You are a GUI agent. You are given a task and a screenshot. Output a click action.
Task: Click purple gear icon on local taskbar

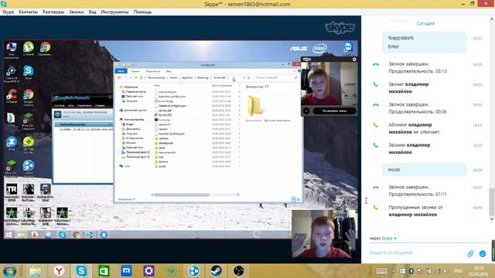coord(148,271)
